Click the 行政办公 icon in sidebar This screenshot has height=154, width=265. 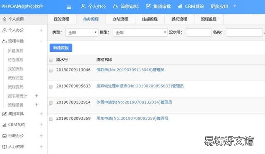click(5, 136)
